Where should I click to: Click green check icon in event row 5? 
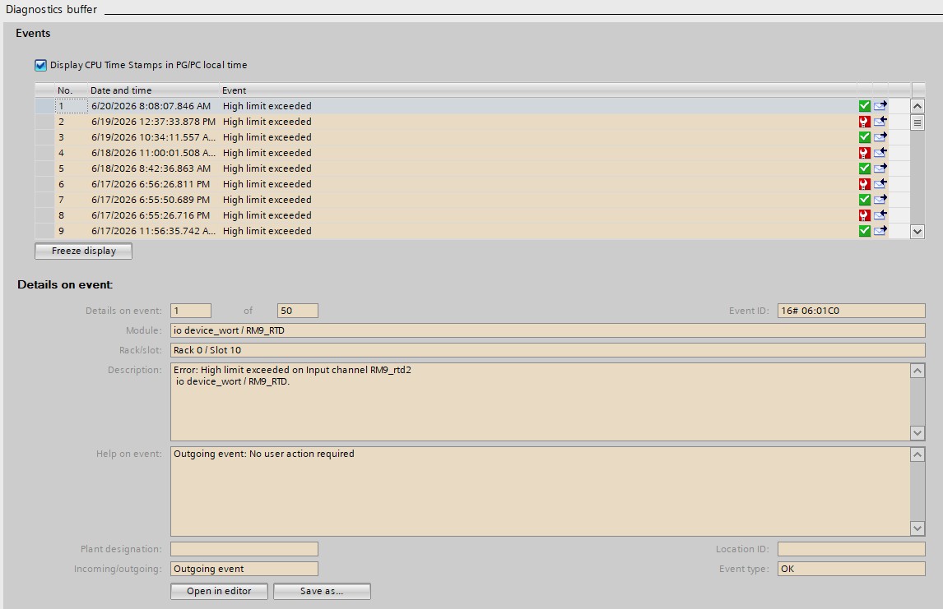(x=864, y=168)
